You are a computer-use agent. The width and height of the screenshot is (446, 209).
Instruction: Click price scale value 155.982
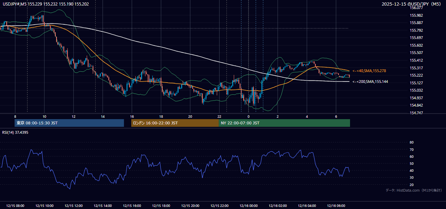416,15
